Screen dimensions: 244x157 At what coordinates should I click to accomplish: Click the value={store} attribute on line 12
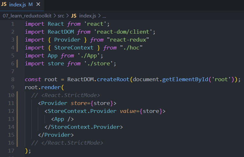141,111
